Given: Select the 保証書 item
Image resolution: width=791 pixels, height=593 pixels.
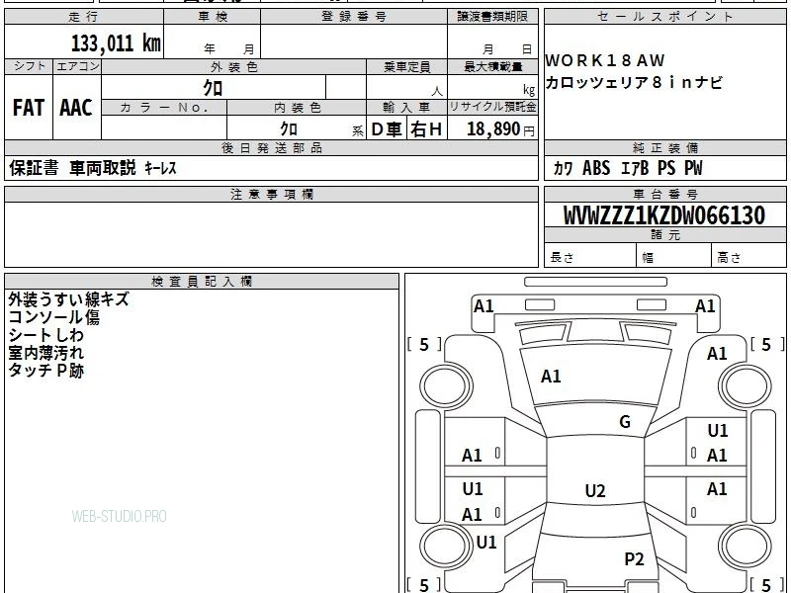Looking at the screenshot, I should click(x=34, y=168).
